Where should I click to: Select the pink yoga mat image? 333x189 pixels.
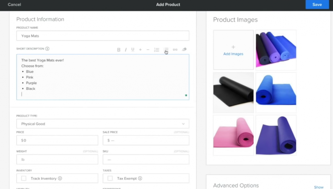pos(233,135)
